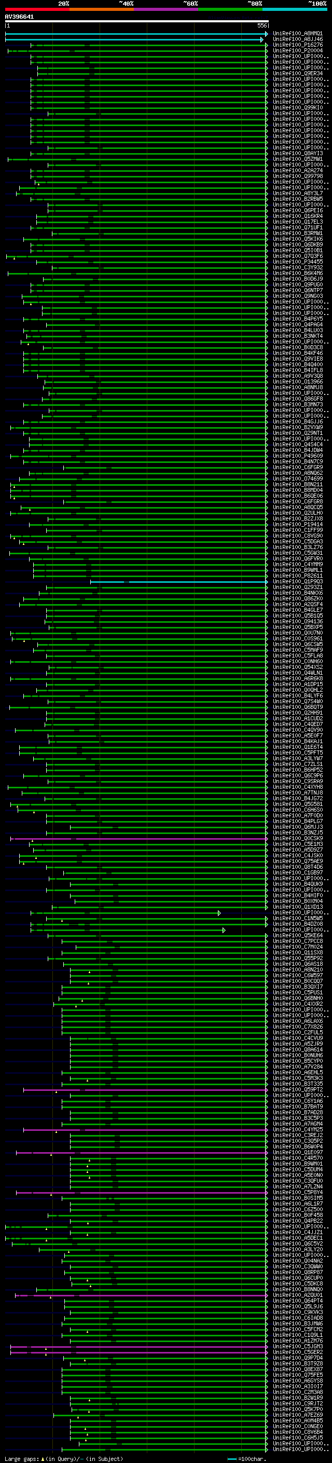The image size is (332, 1463).
Task: Click the green ~80% legend segment
Action: [230, 9]
